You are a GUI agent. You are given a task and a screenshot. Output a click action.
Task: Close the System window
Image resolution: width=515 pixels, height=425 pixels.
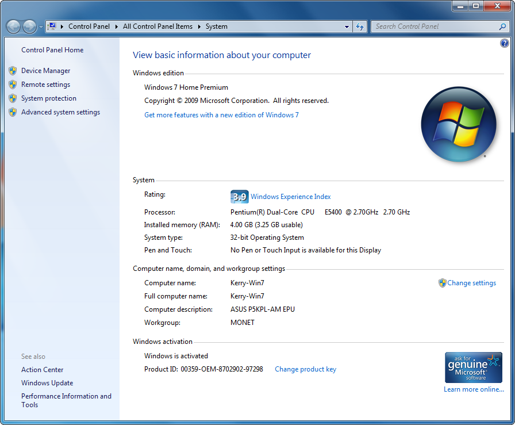tap(497, 6)
